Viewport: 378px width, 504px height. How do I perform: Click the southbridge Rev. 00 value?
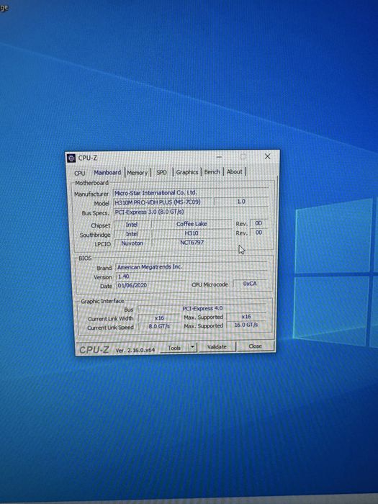pyautogui.click(x=258, y=233)
